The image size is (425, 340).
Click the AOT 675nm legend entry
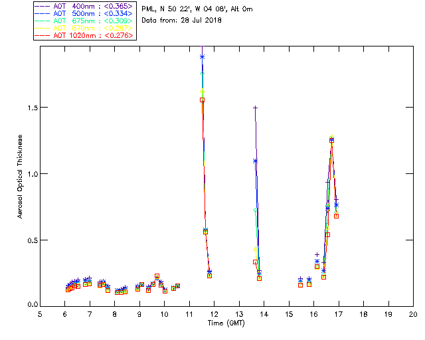tap(84, 21)
